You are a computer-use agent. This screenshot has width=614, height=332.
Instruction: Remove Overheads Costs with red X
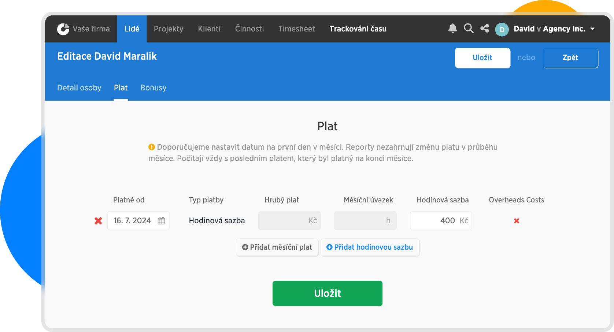517,221
